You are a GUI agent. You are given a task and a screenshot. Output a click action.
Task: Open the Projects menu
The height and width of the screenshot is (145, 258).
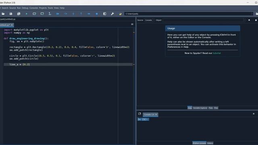43,8
